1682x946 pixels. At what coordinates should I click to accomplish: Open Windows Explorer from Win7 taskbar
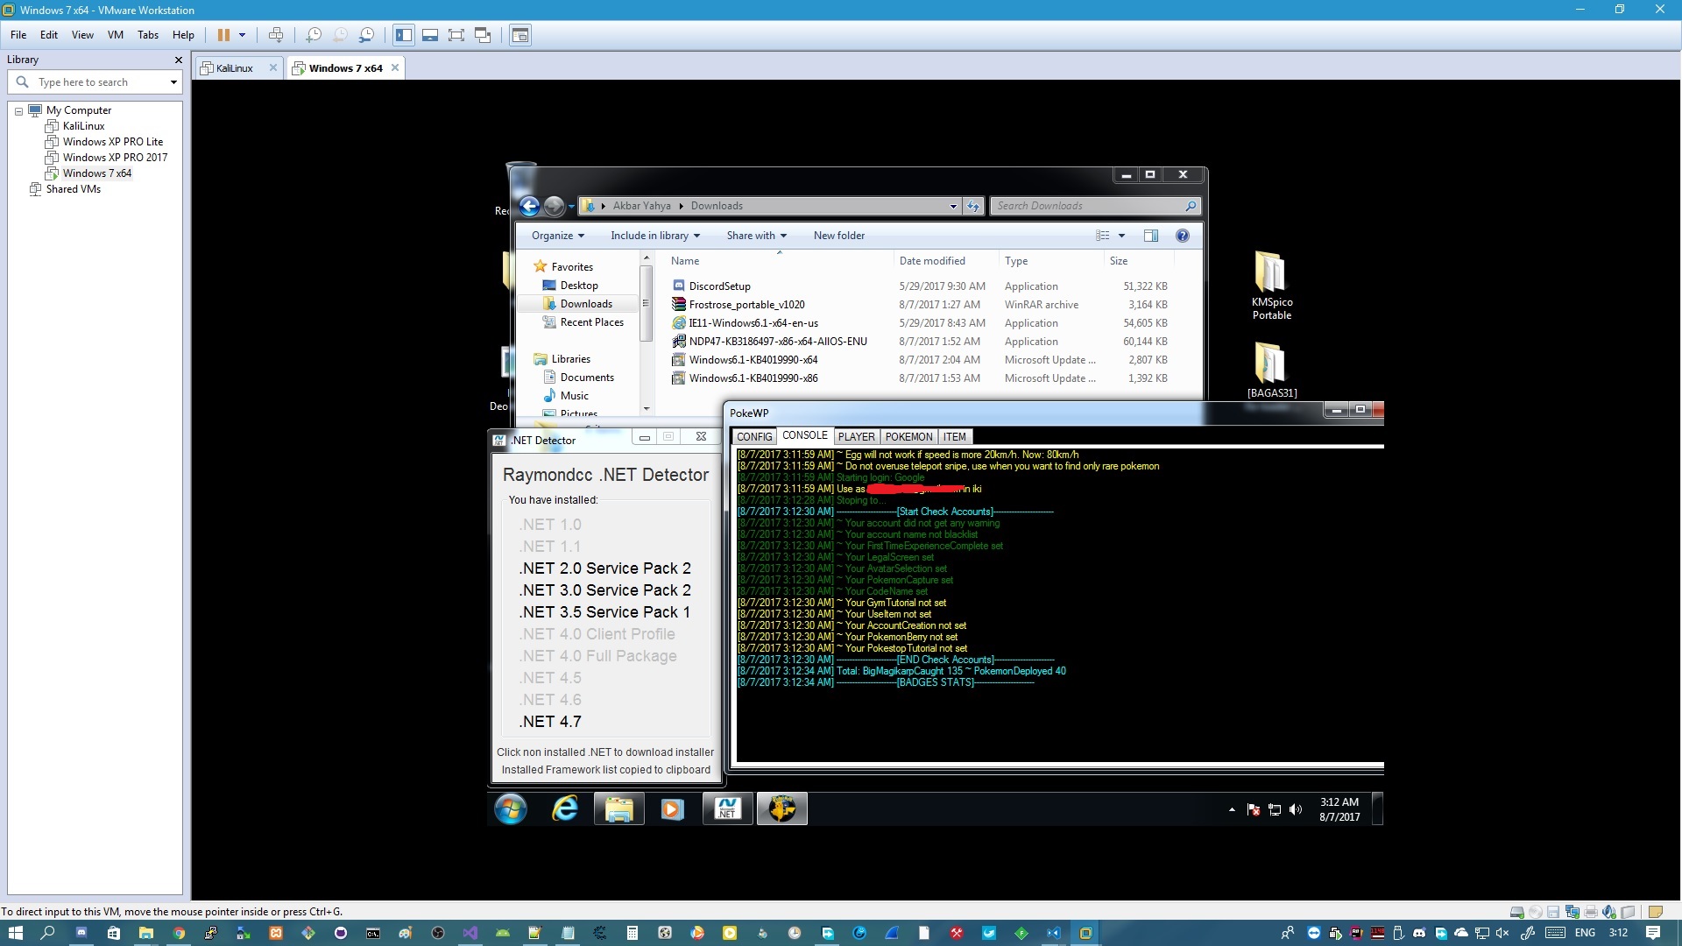[618, 808]
